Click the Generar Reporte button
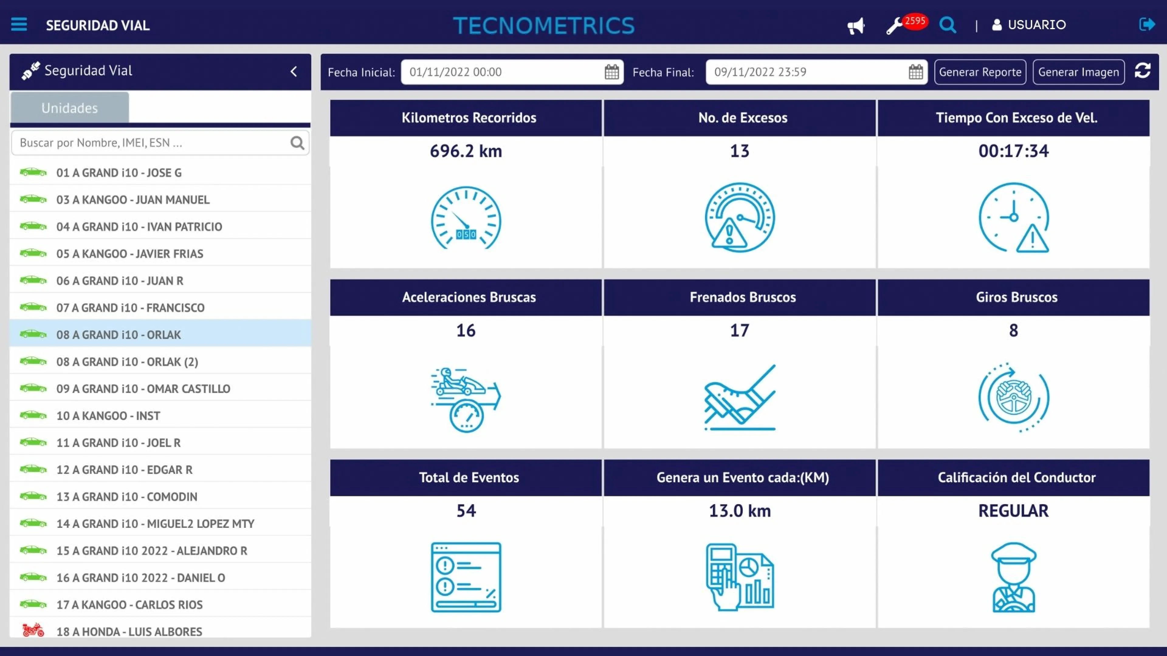1167x656 pixels. tap(980, 72)
